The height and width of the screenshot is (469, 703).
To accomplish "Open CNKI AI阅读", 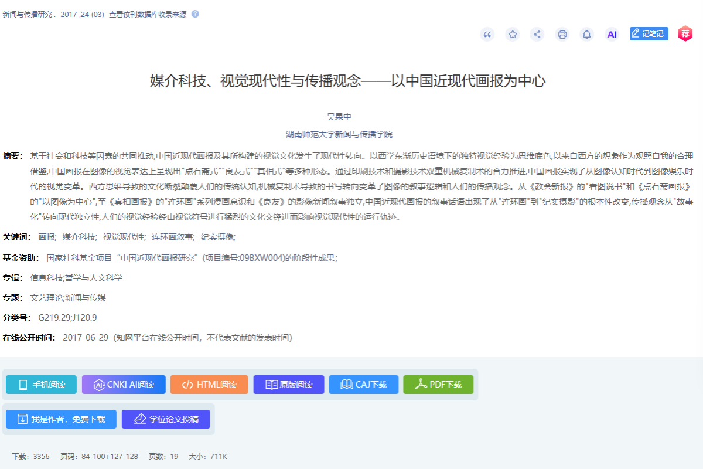I will pos(124,385).
